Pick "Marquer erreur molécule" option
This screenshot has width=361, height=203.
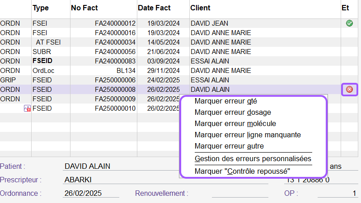coord(235,123)
